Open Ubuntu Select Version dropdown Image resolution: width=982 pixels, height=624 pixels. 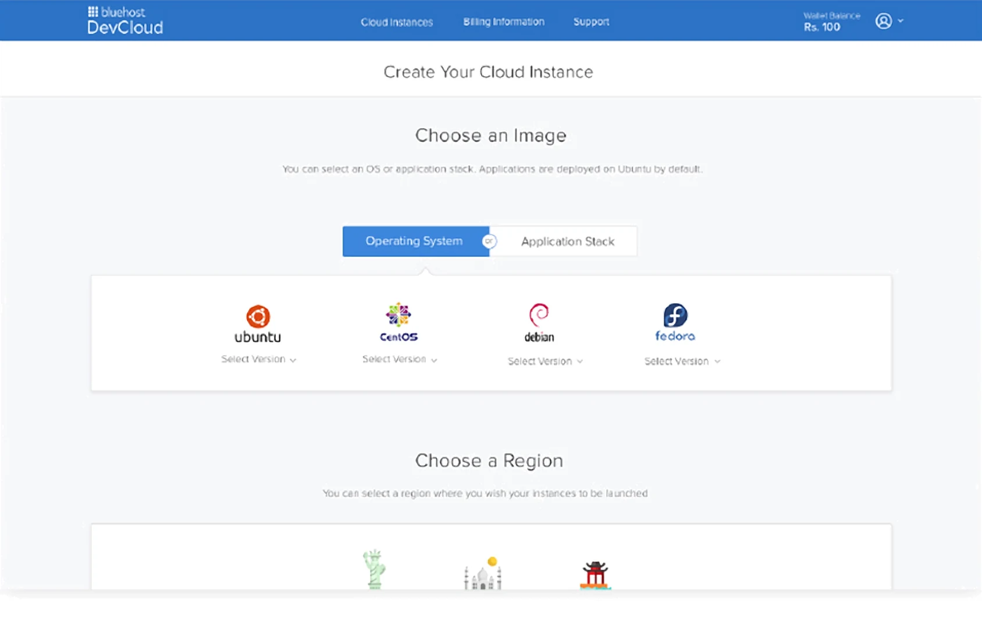click(259, 359)
